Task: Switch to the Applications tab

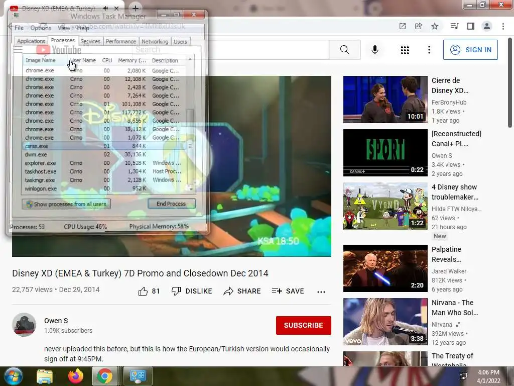Action: [31, 41]
